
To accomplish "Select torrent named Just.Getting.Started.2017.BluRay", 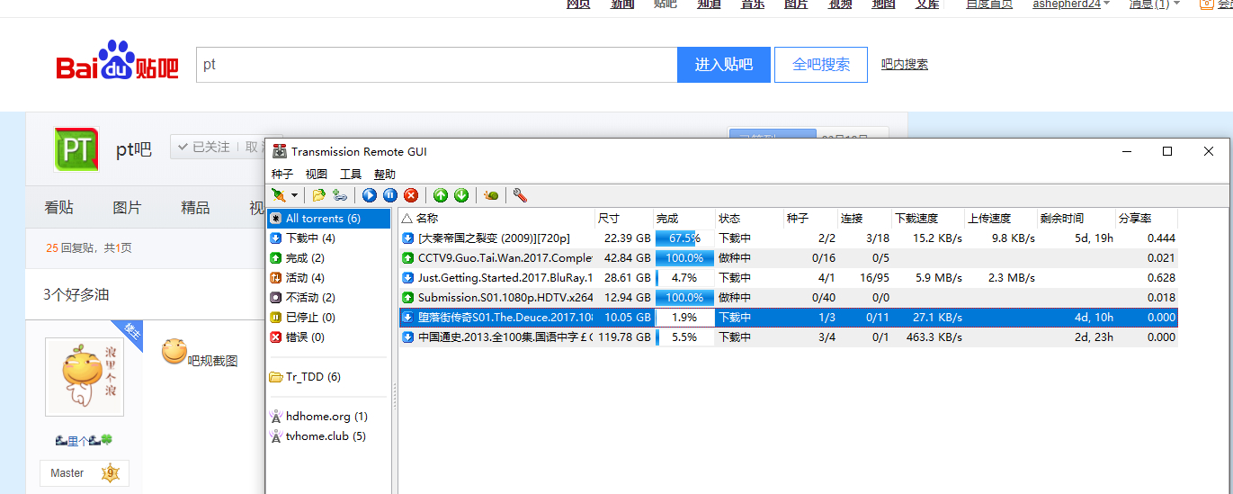I will tap(505, 277).
